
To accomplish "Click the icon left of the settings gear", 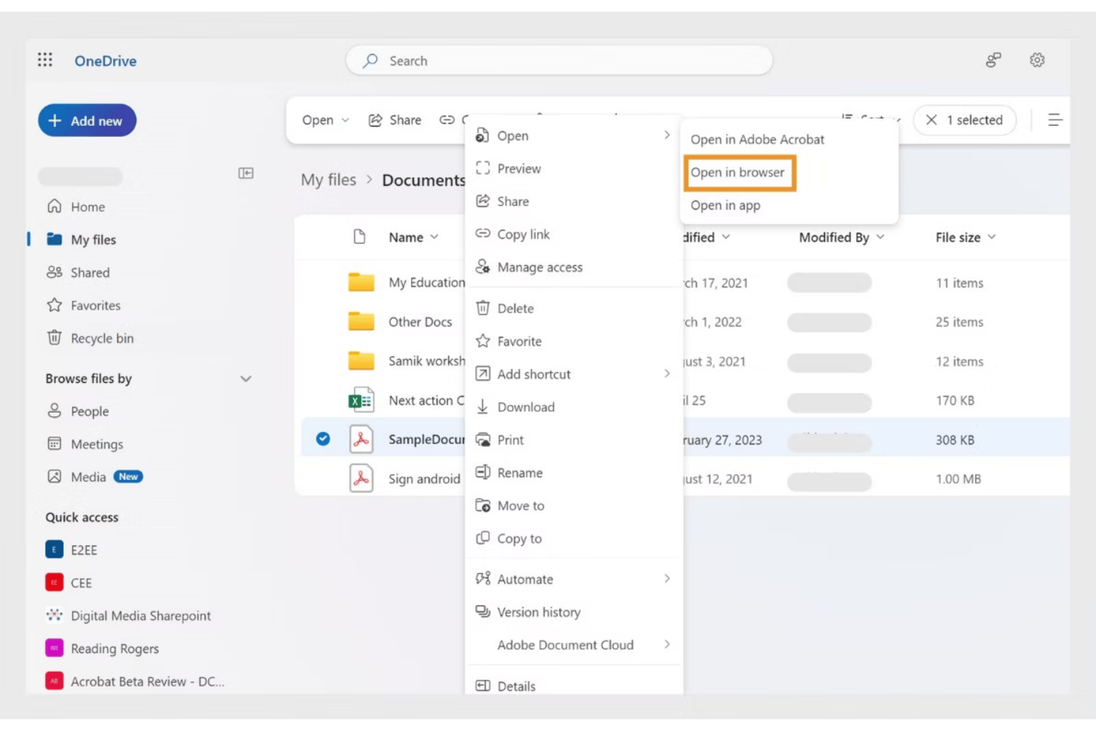I will click(x=993, y=60).
